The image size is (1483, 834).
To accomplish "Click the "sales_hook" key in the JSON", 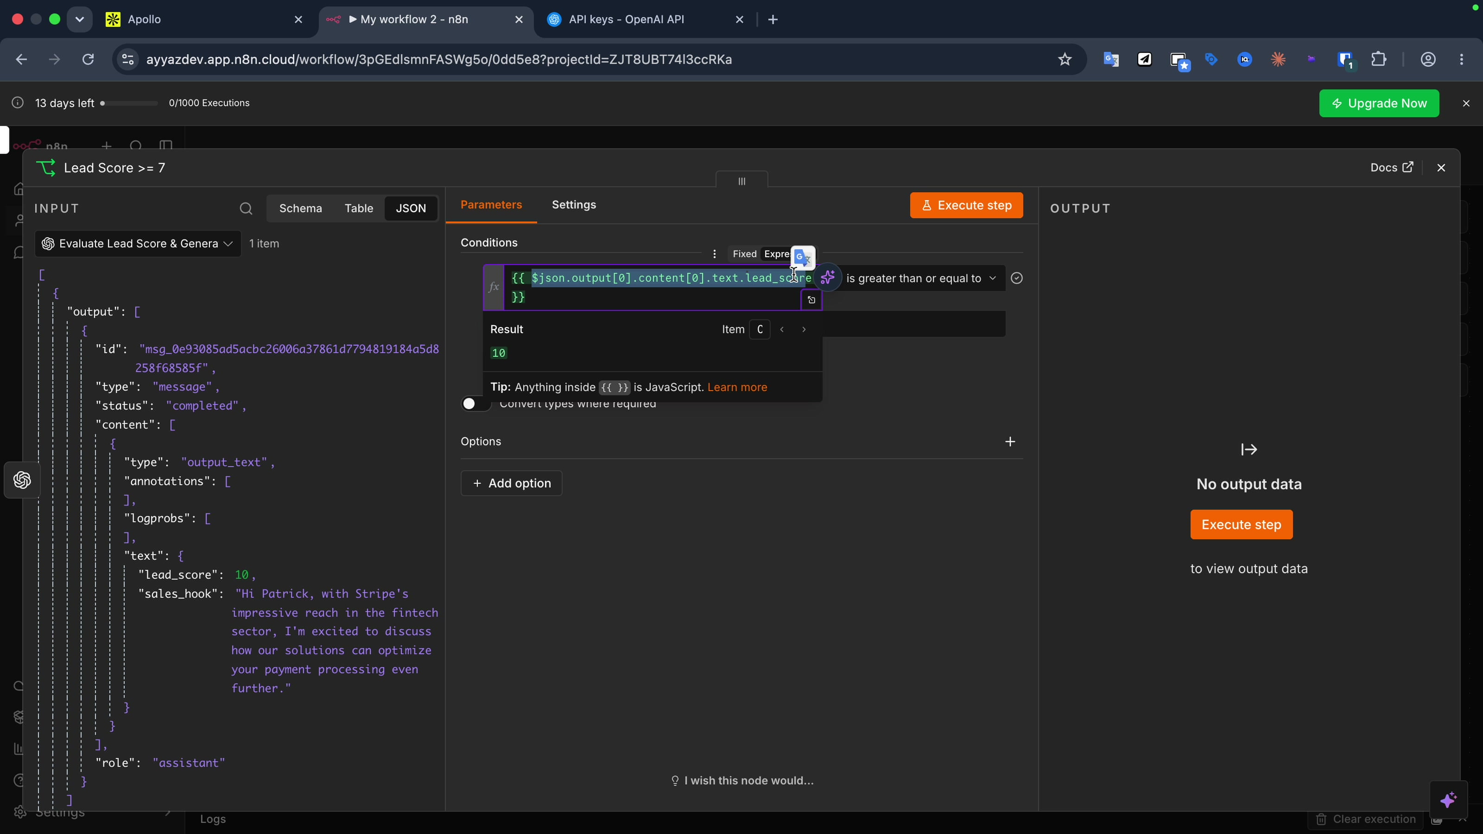I will tap(178, 594).
